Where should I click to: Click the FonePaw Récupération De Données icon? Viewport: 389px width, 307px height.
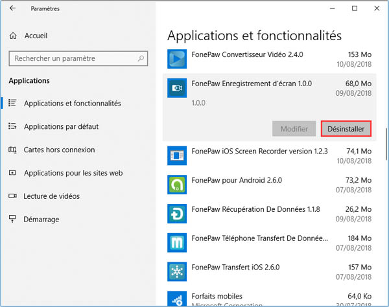177,214
